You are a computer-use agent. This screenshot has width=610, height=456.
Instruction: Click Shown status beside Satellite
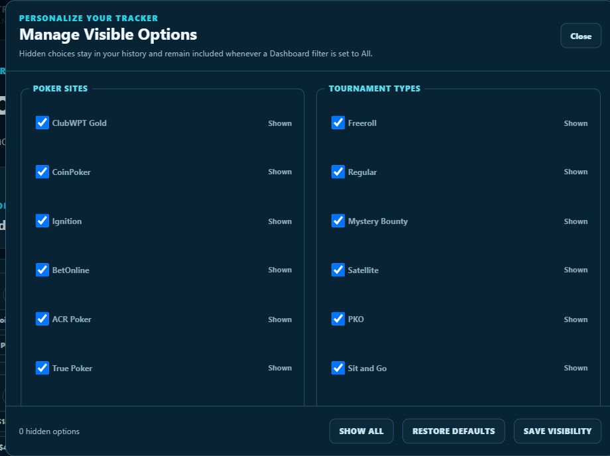click(x=576, y=269)
